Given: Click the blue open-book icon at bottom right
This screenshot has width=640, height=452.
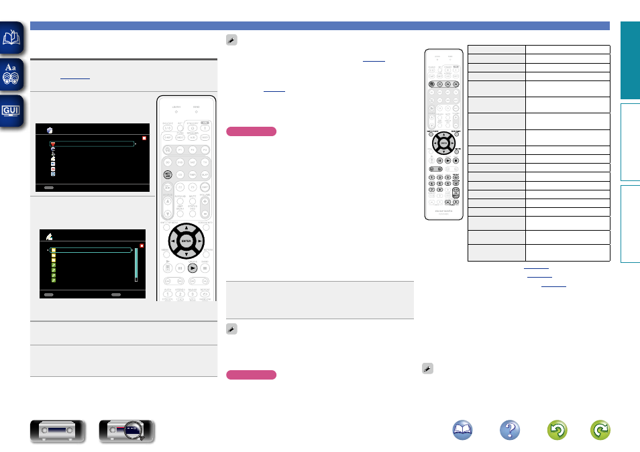Looking at the screenshot, I should coord(462,430).
